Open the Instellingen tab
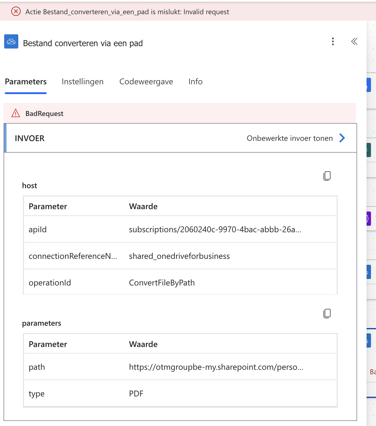Viewport: 376px width, 426px height. coord(83,82)
